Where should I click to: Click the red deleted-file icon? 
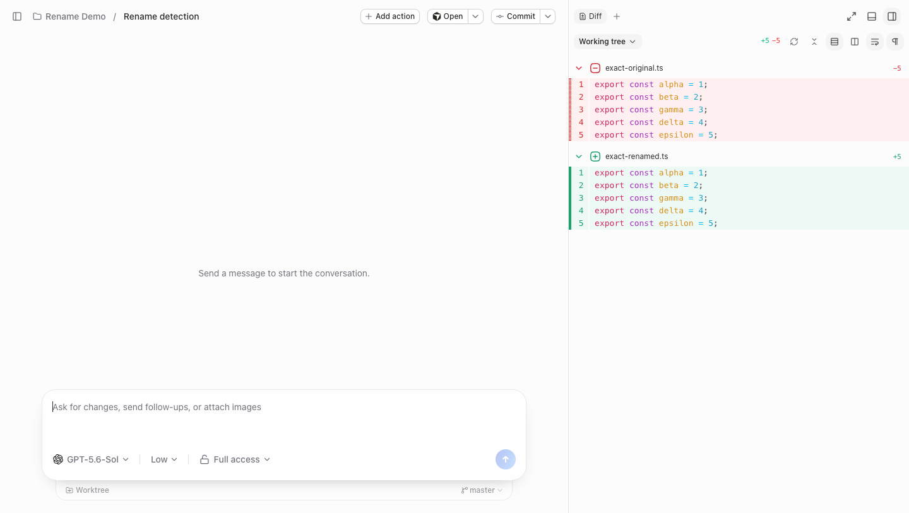pos(595,68)
